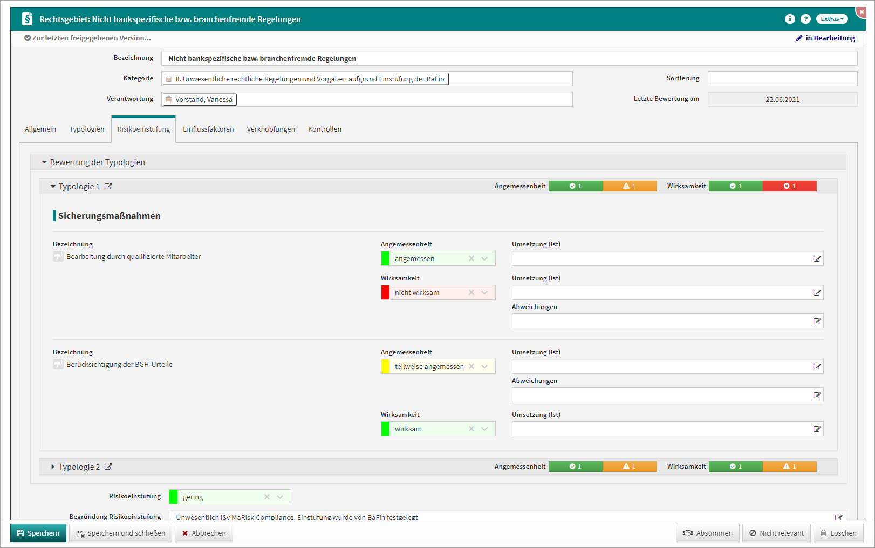Expand the Typologie 2 section
875x548 pixels.
(x=53, y=467)
